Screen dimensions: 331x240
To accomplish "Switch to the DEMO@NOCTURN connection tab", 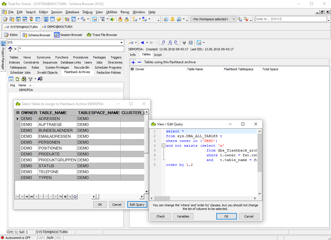I will tap(57, 27).
